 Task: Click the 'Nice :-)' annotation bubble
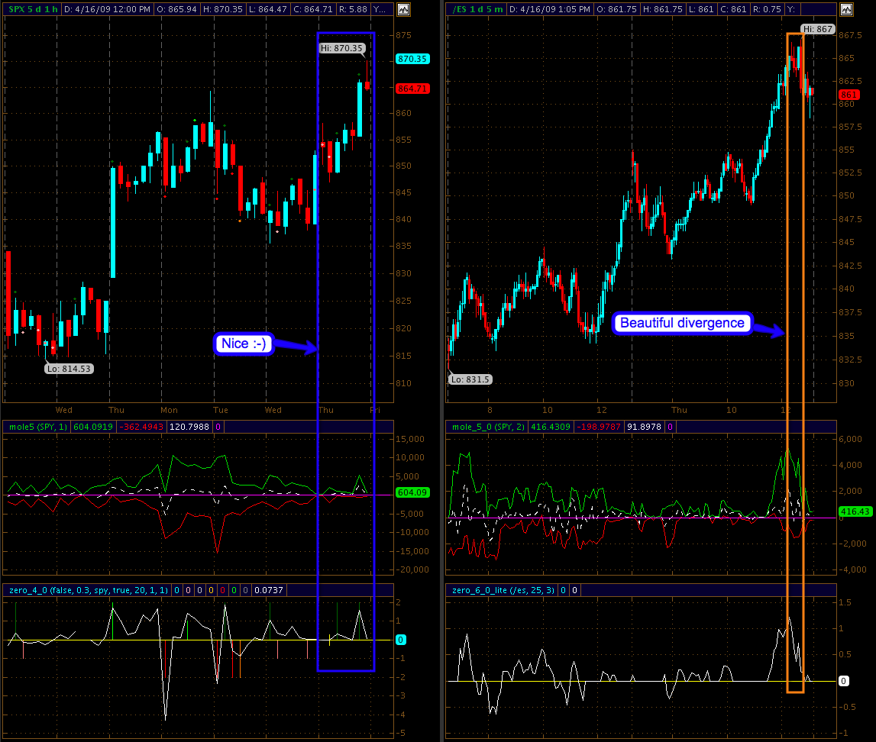click(243, 344)
